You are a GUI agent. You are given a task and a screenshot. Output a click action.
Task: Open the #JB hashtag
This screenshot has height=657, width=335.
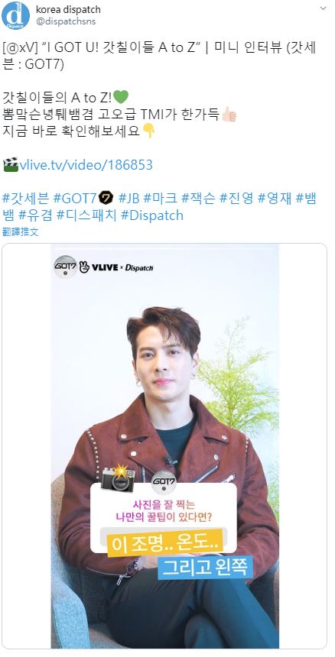129,198
